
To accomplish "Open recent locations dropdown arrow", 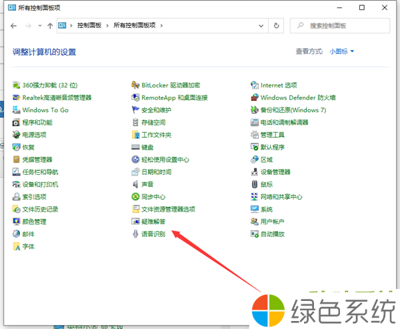I will tap(40, 25).
